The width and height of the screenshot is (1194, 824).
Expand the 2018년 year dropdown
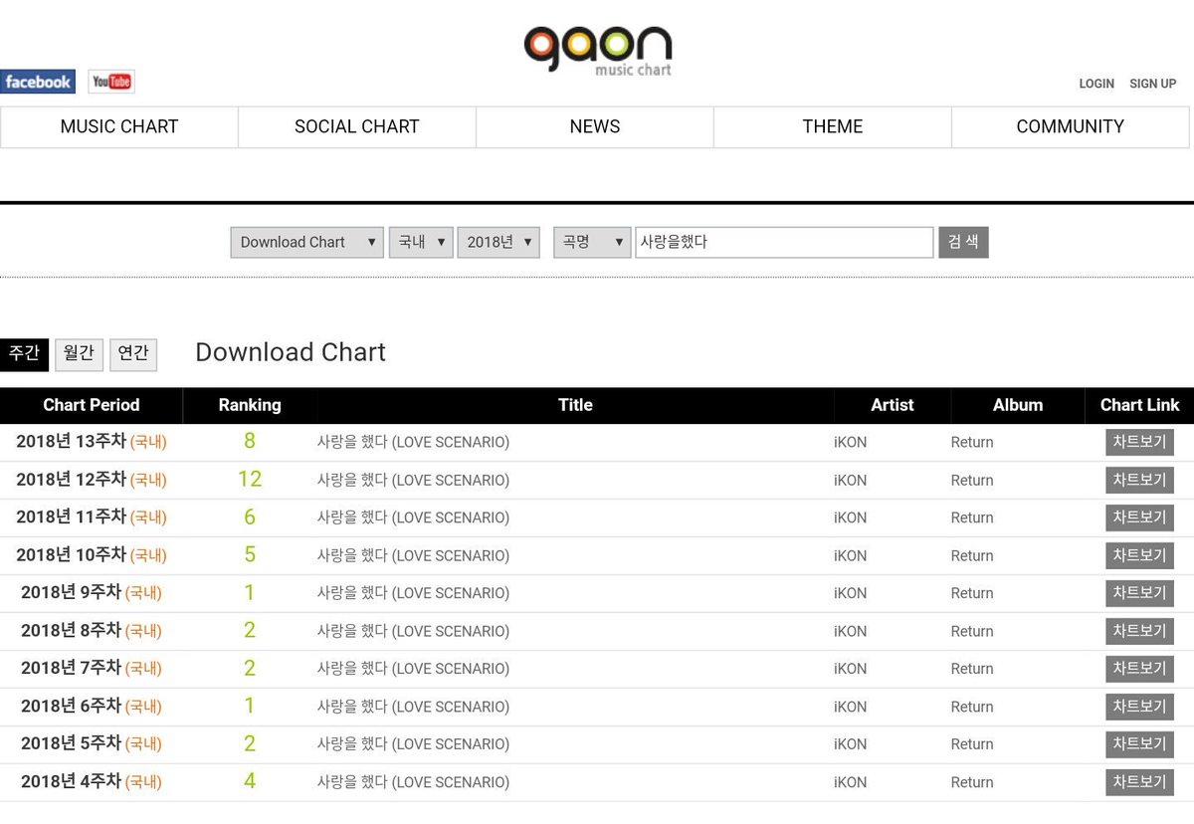pyautogui.click(x=498, y=242)
